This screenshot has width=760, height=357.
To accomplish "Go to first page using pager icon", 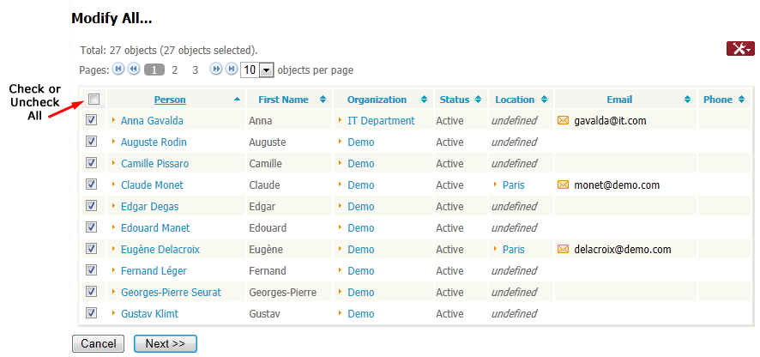I will point(118,70).
